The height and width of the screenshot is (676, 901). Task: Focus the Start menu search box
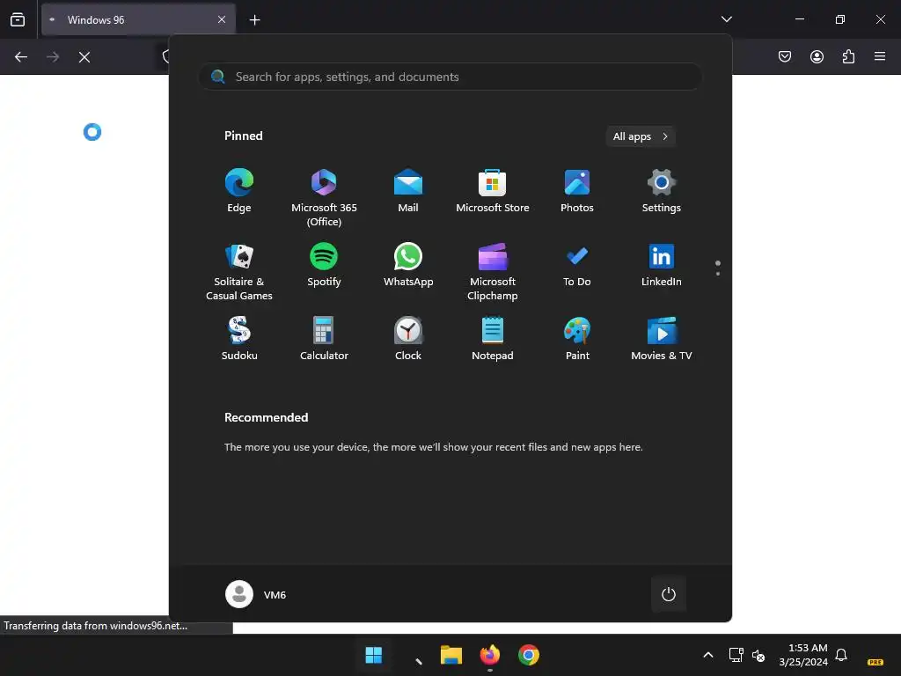[450, 77]
